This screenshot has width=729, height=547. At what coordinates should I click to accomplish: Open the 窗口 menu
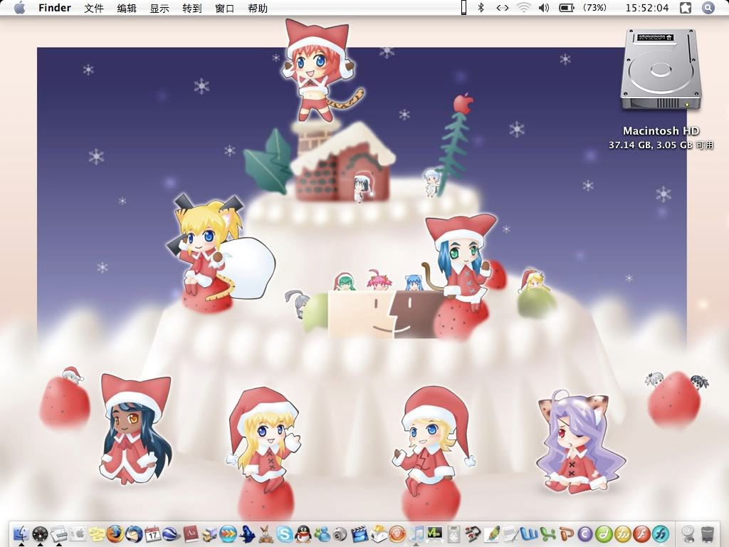[224, 8]
